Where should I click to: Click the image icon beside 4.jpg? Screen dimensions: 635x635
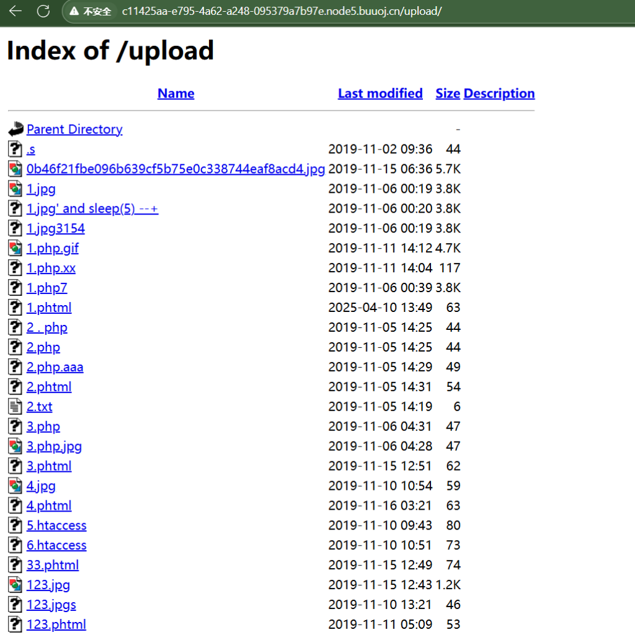tap(16, 486)
